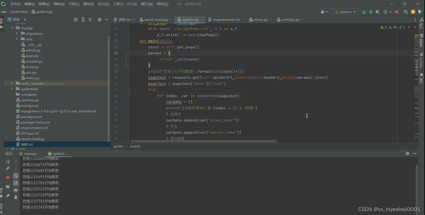
Task: Open the VCS(S) menu
Action: click(132, 4)
